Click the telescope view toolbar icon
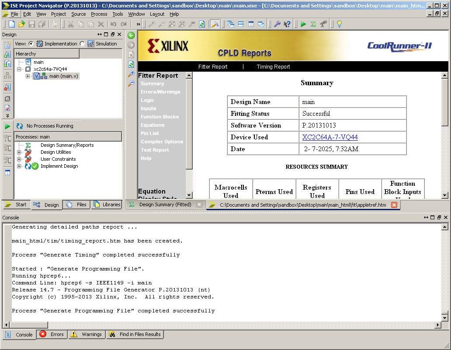451x350 pixels. 323,24
